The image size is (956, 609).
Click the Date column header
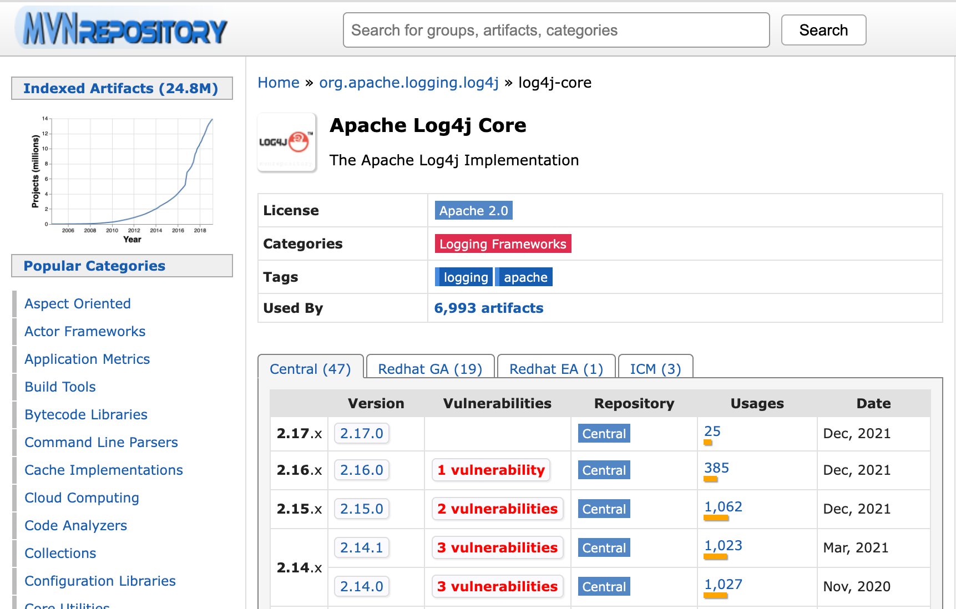tap(873, 403)
